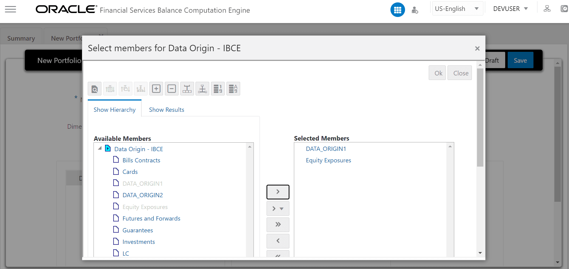The height and width of the screenshot is (269, 569).
Task: Click the remove selected member left arrow
Action: [x=278, y=241]
